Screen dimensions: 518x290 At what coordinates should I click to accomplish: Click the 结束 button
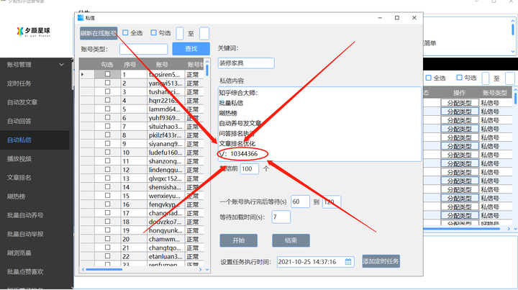291,240
